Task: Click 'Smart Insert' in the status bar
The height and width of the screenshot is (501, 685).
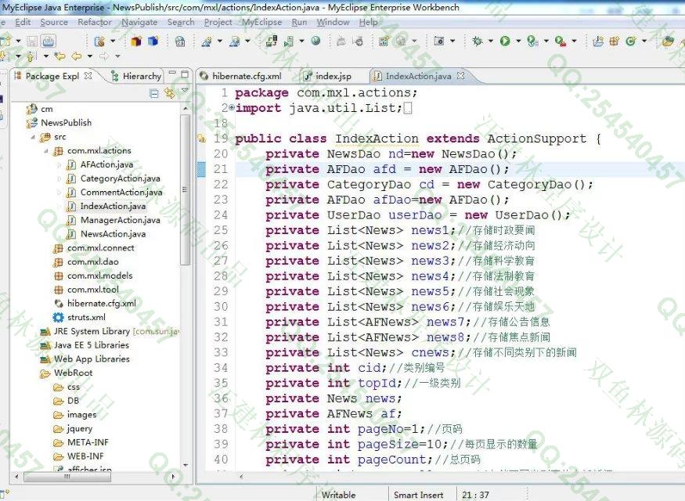Action: [418, 495]
